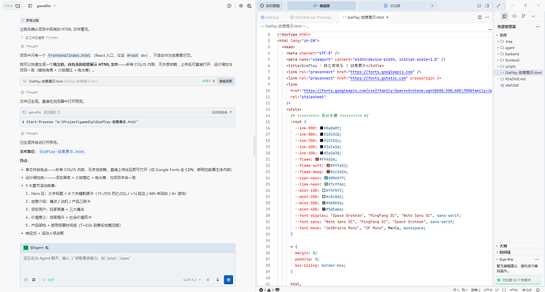Open settings gear icon in chat header

point(241,6)
